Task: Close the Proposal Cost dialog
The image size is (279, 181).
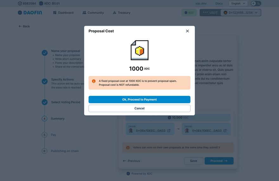Action: pyautogui.click(x=187, y=31)
